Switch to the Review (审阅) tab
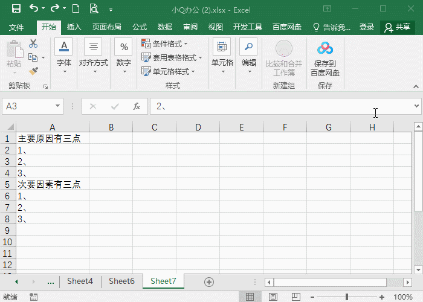Screen dimensions: 423x302 [190, 27]
